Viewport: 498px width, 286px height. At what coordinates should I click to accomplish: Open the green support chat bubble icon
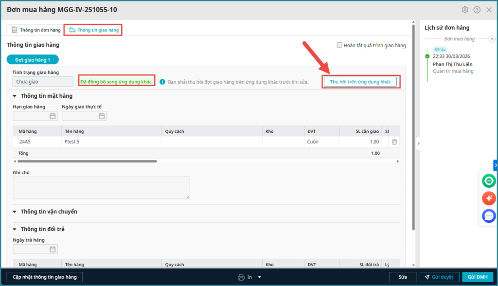point(489,181)
